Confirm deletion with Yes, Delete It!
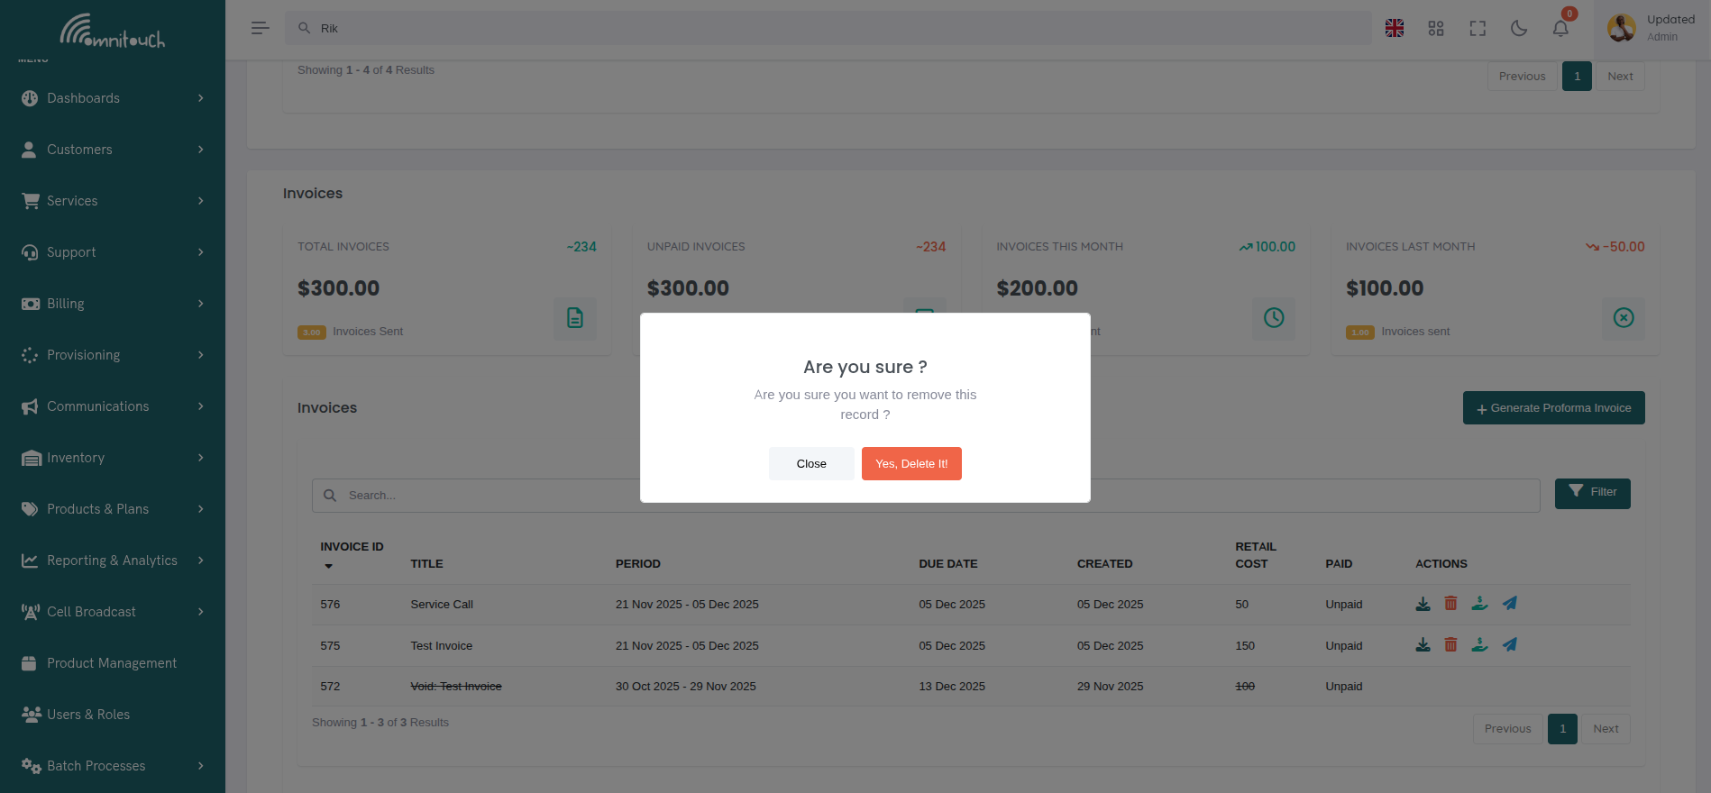The image size is (1711, 793). click(x=911, y=463)
